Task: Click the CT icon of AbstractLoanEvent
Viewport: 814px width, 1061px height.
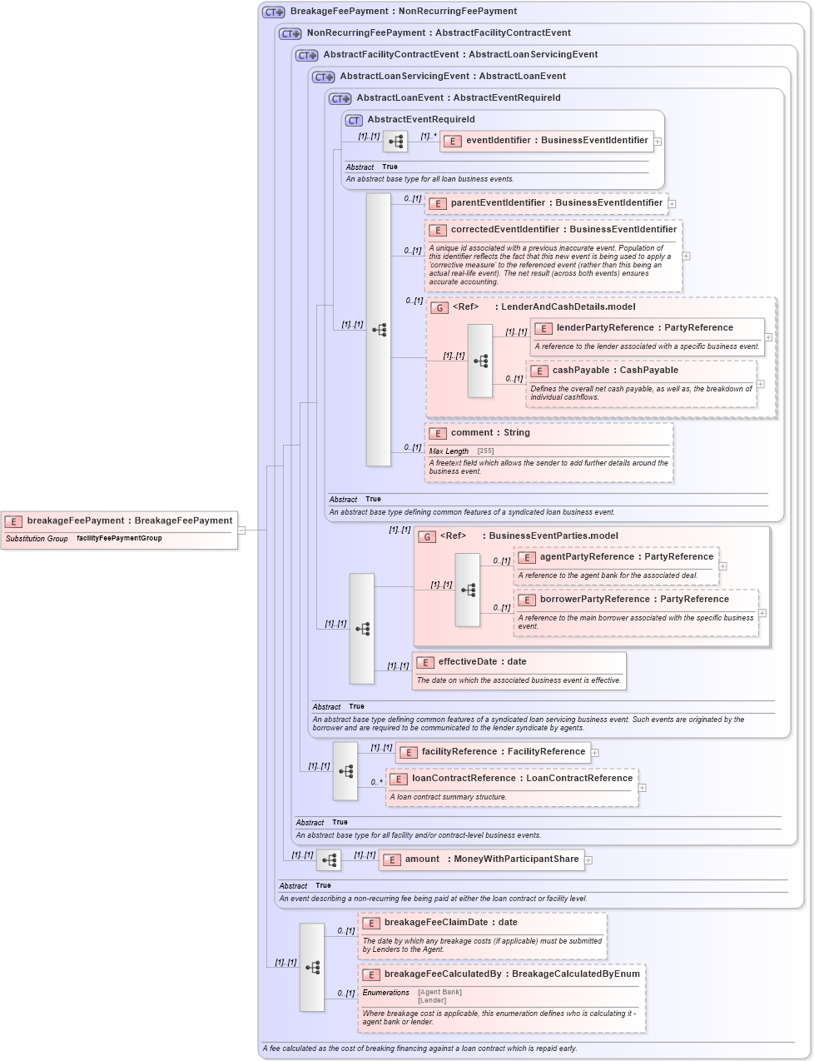Action: tap(339, 97)
